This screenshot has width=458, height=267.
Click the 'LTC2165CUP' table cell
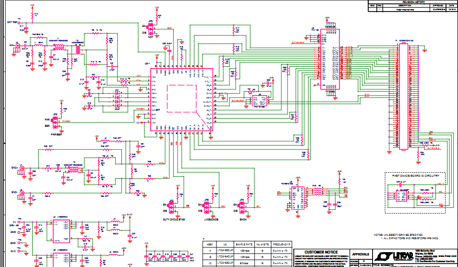[x=225, y=251]
